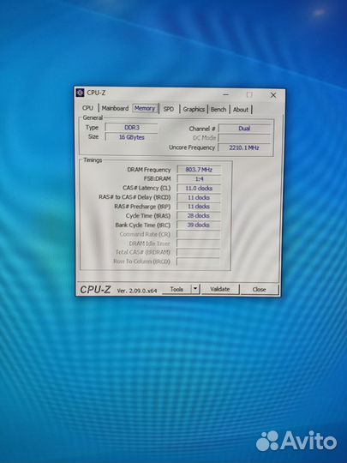Switch to the CPU tab
Image resolution: width=347 pixels, height=463 pixels.
(x=87, y=108)
